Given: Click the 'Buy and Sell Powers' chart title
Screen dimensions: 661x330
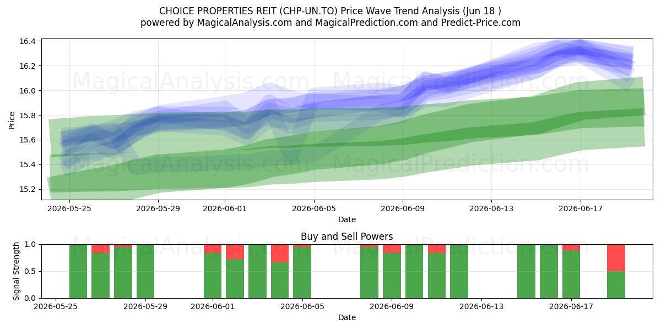Looking at the screenshot, I should 347,237.
